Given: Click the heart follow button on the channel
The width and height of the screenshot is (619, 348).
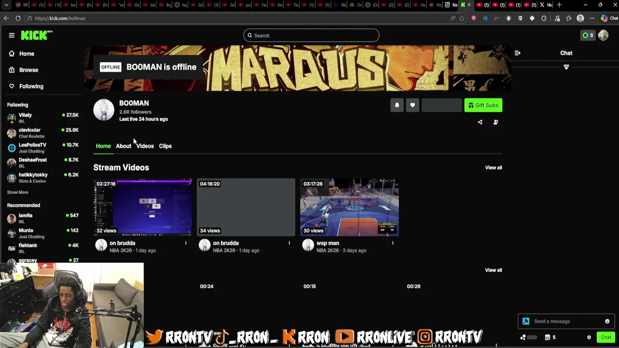Looking at the screenshot, I should pyautogui.click(x=413, y=105).
